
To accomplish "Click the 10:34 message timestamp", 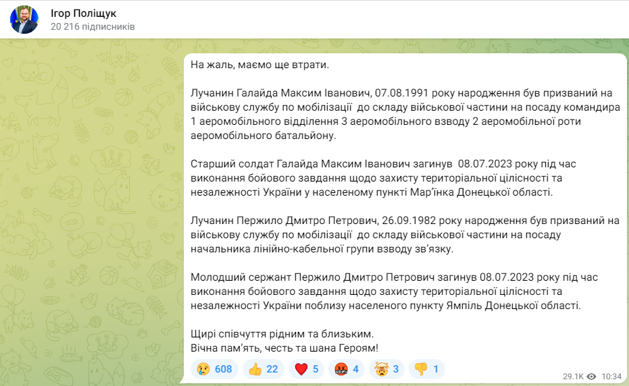I will (611, 376).
